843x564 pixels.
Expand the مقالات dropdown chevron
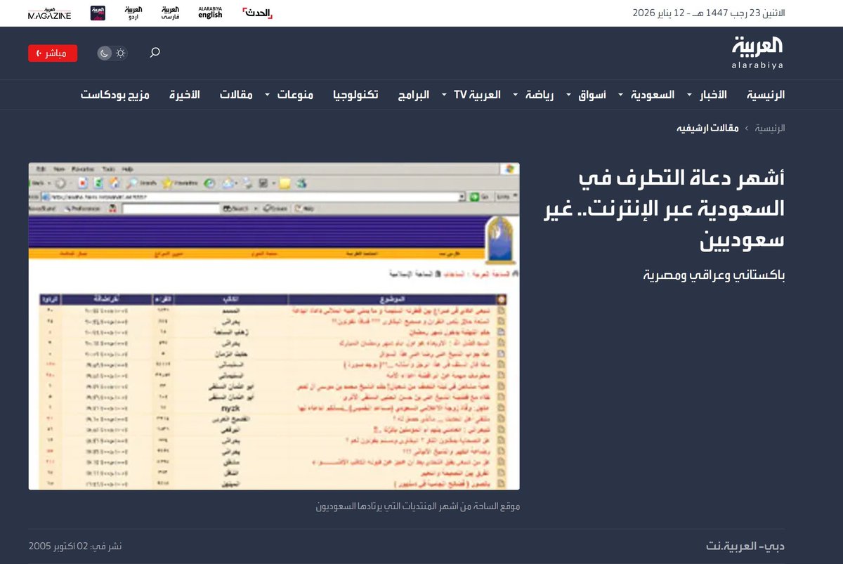point(266,94)
